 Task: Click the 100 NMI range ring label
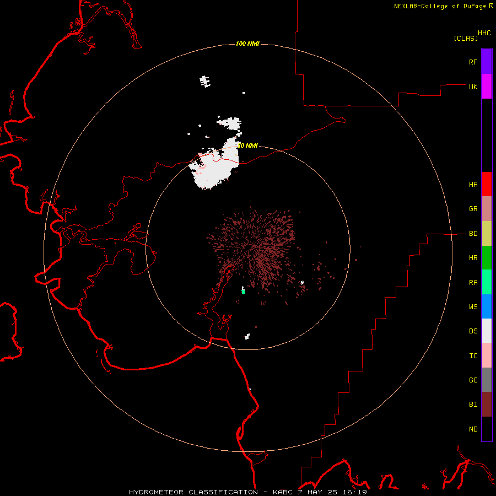click(247, 44)
